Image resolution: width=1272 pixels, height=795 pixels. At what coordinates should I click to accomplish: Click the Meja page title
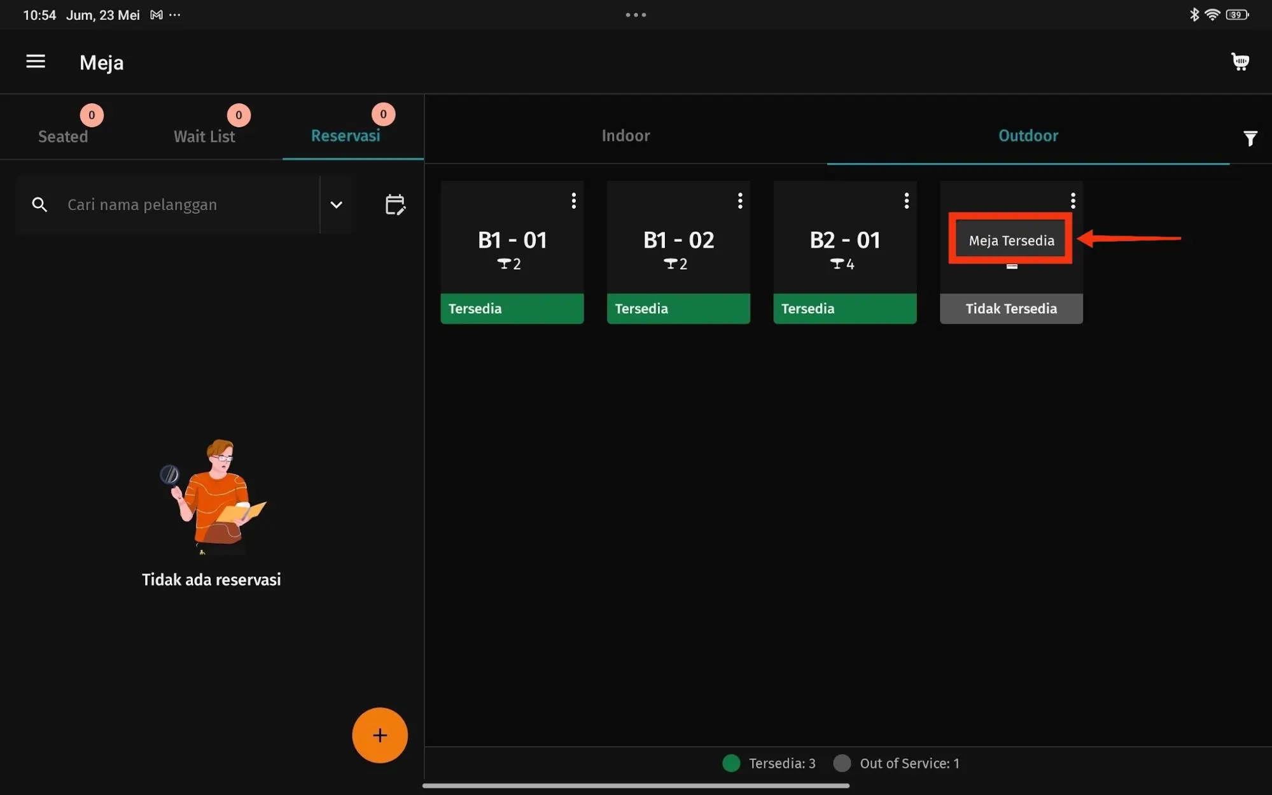pos(102,62)
